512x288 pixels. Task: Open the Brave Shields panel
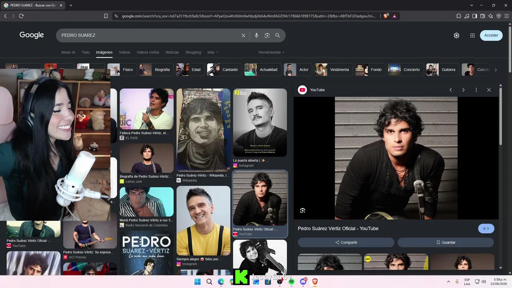pos(386,16)
